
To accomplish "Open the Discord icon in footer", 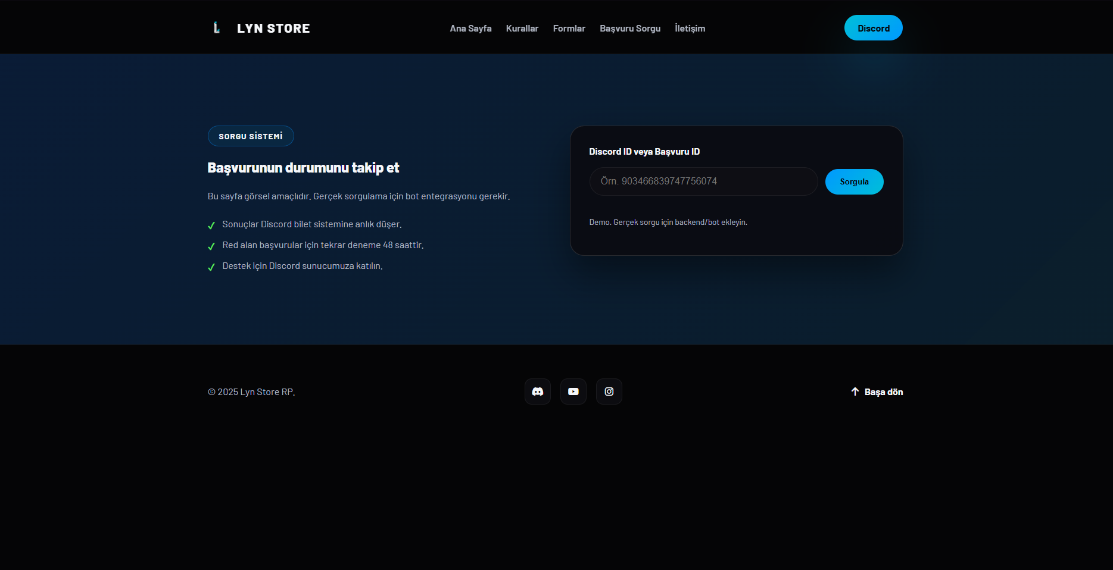I will coord(537,392).
